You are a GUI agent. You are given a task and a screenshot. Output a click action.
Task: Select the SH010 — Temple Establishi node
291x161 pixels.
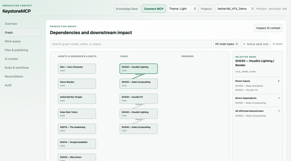coord(77,144)
